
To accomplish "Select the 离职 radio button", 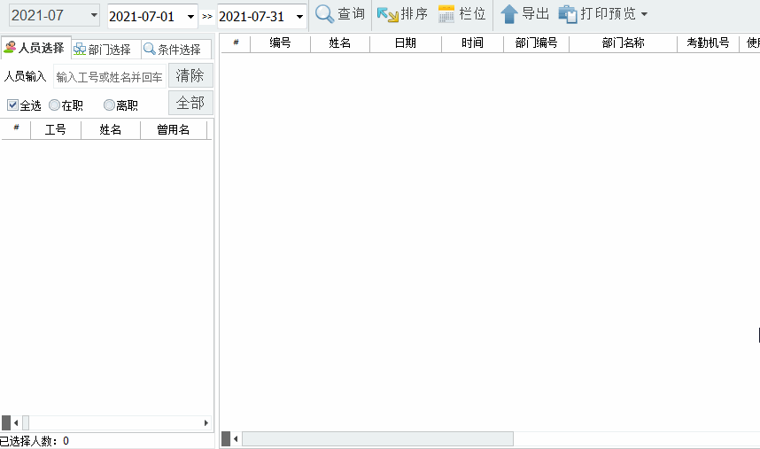I will (x=109, y=105).
